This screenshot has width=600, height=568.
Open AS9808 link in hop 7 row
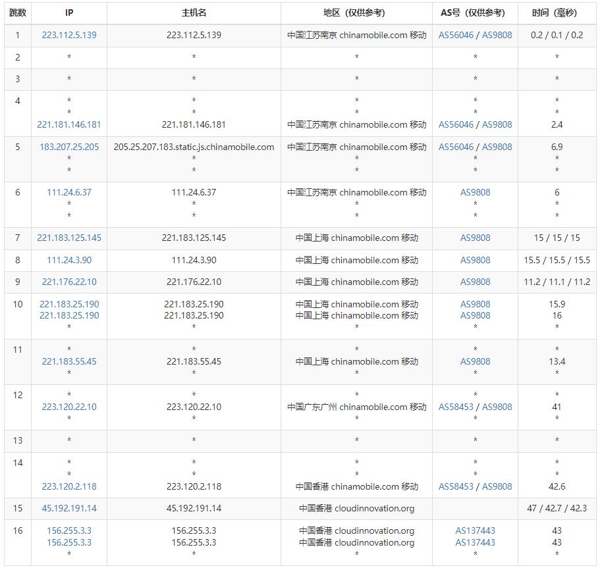(x=475, y=238)
